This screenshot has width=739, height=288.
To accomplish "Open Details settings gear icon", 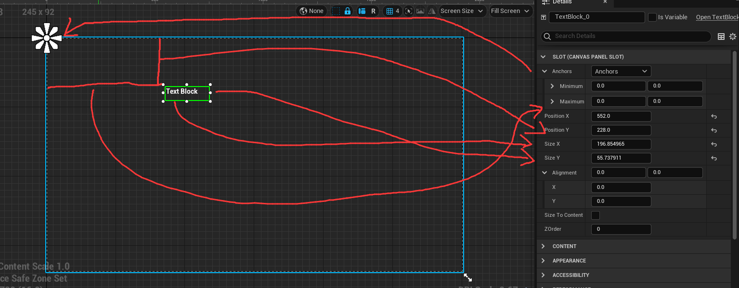I will [x=733, y=37].
